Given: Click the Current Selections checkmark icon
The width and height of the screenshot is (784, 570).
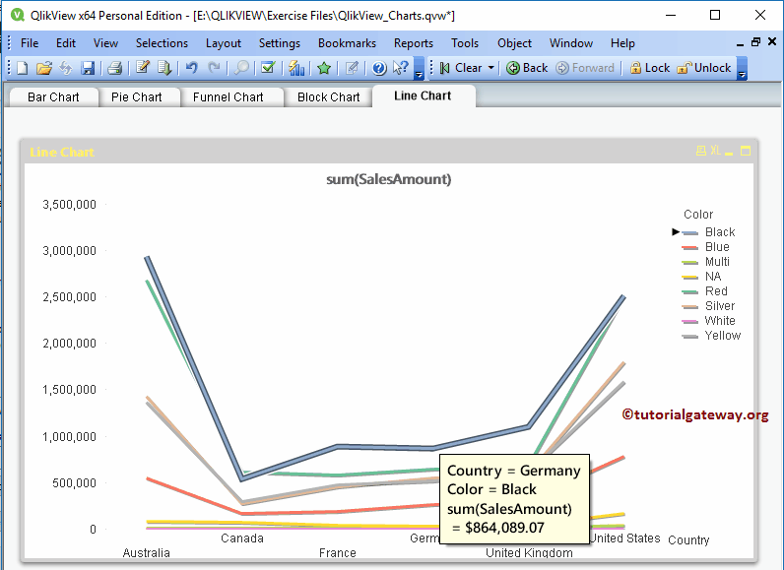Looking at the screenshot, I should 269,68.
